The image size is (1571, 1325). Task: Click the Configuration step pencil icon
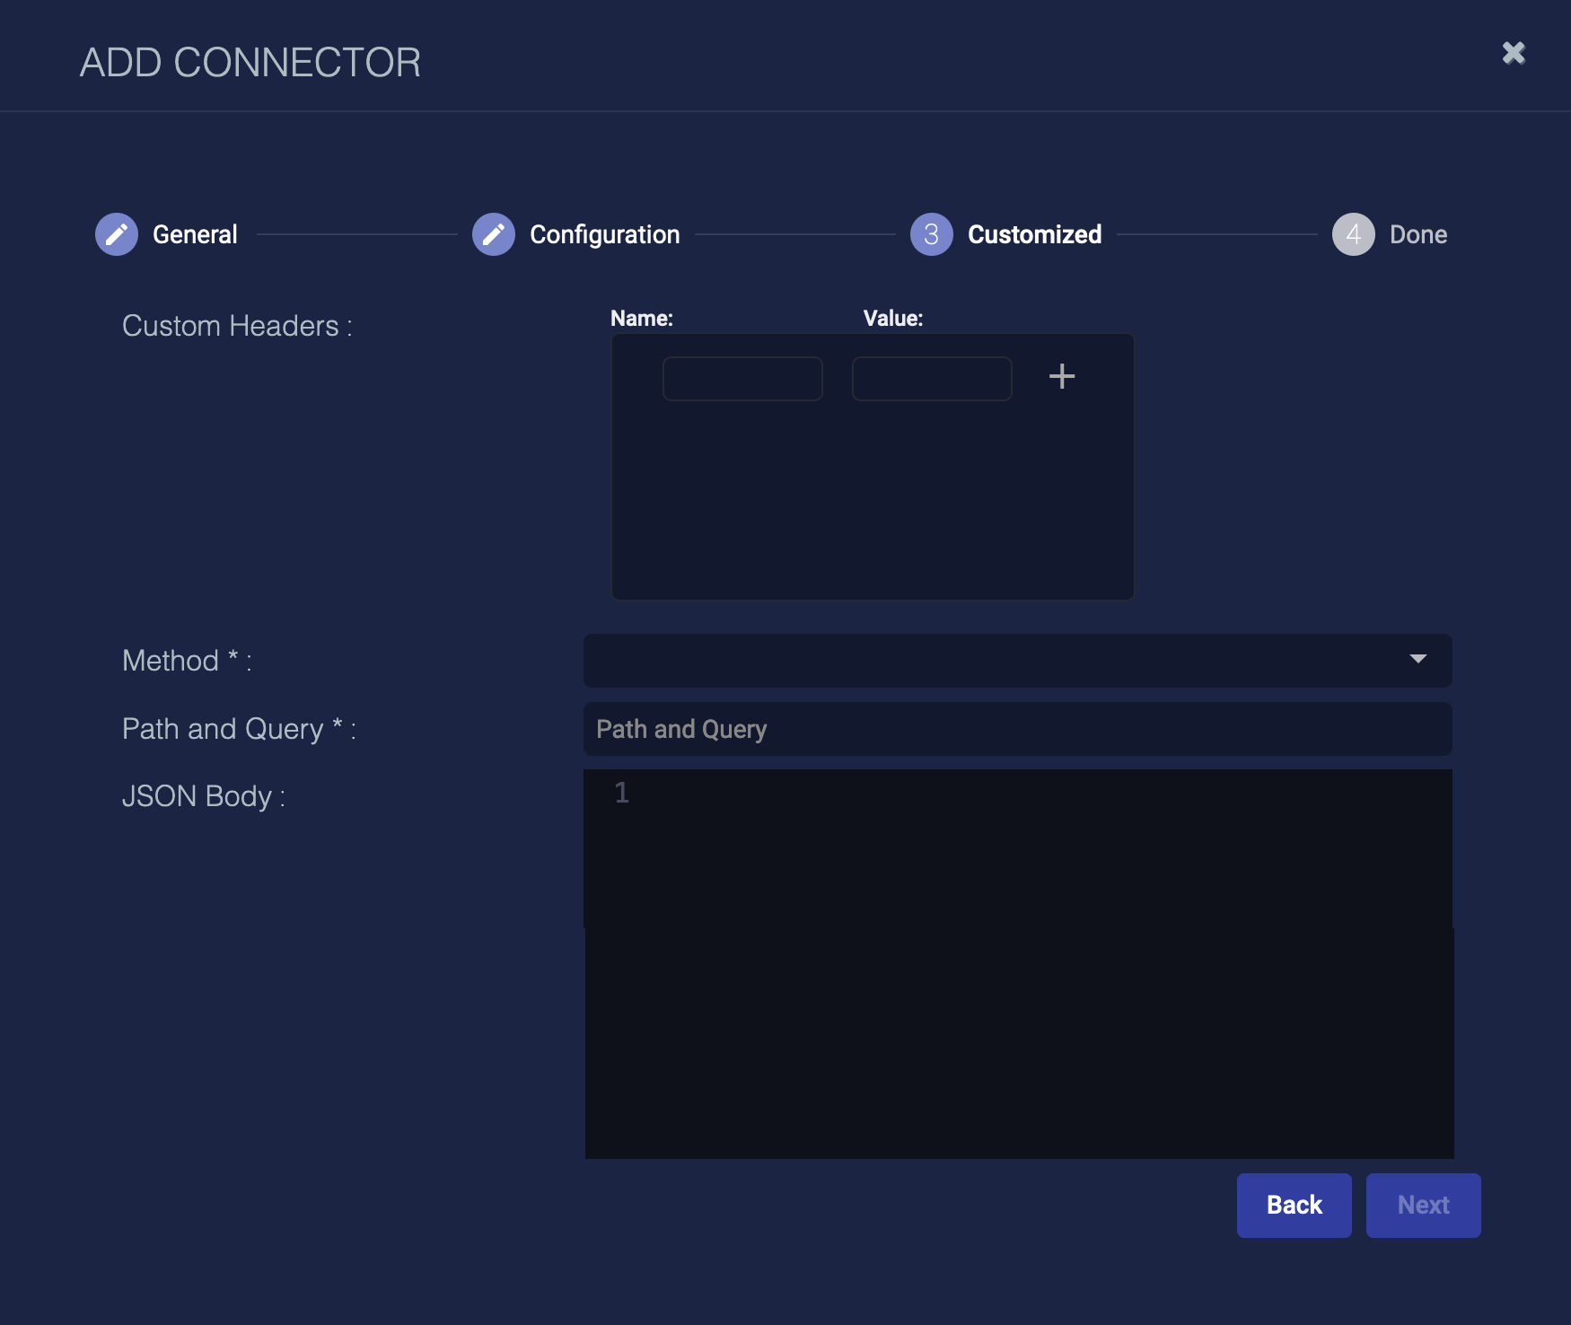(x=494, y=234)
